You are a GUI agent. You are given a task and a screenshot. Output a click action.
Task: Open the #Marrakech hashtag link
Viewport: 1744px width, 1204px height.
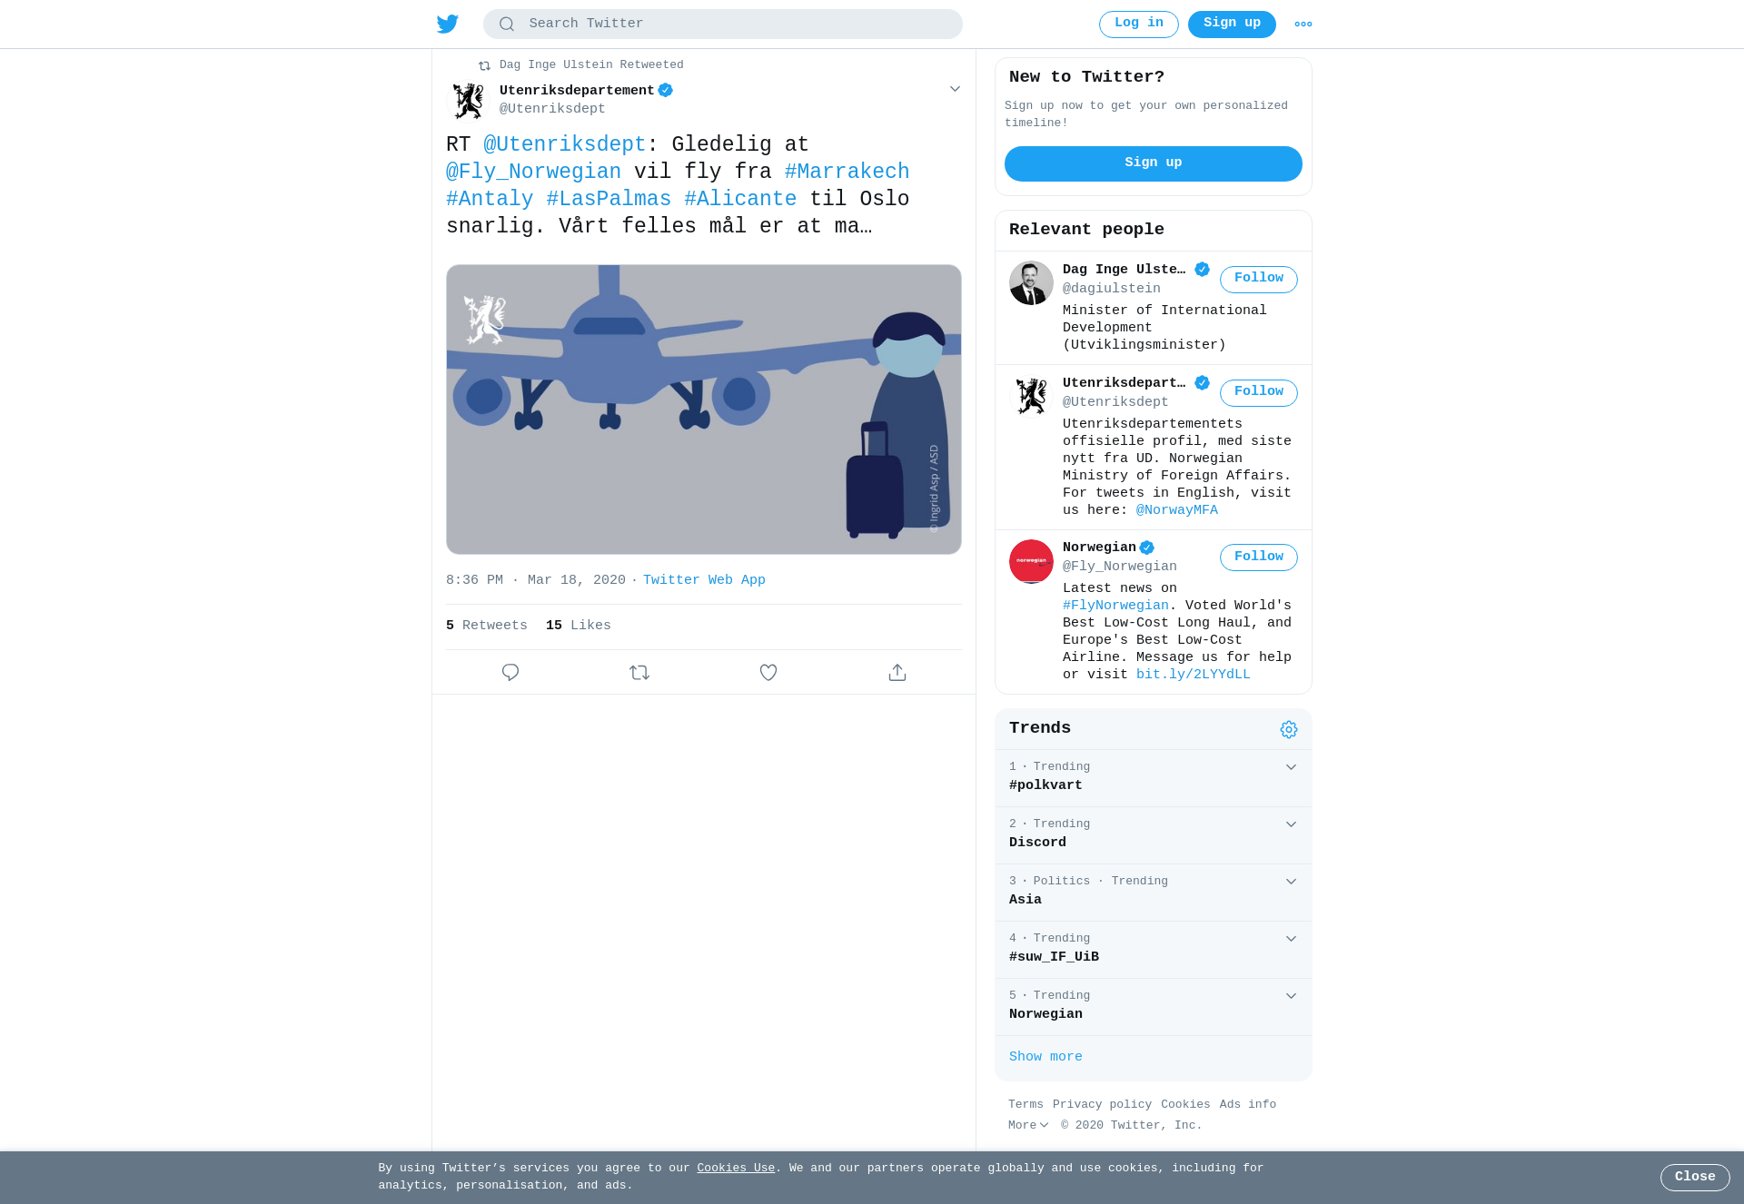click(847, 172)
